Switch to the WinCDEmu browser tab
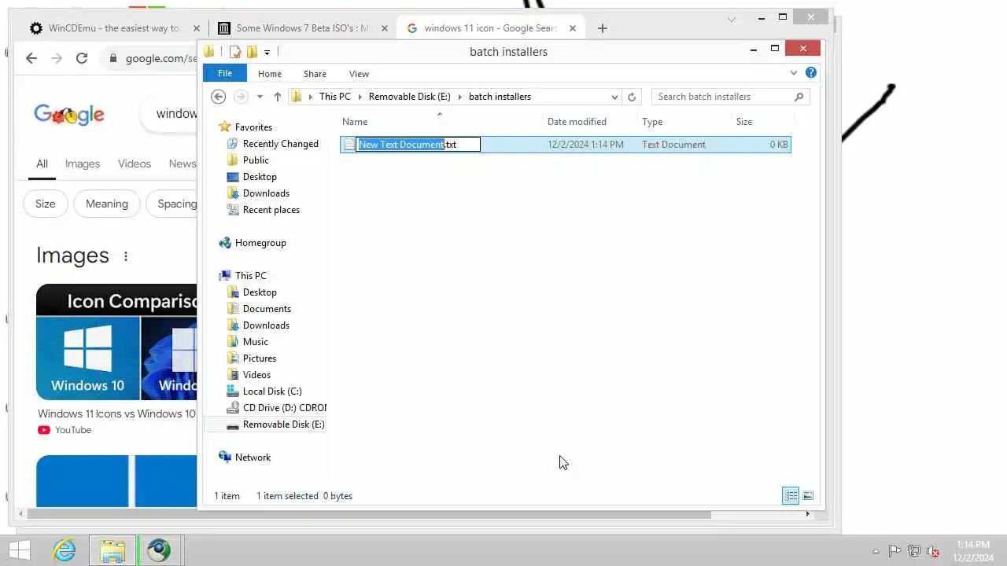 [114, 28]
